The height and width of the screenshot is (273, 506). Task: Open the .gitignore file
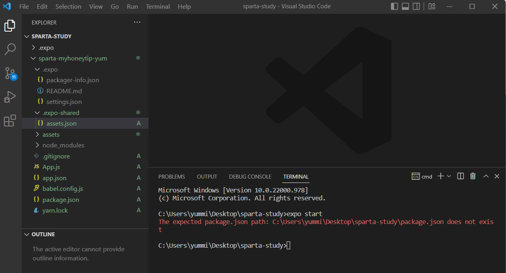click(x=85, y=156)
